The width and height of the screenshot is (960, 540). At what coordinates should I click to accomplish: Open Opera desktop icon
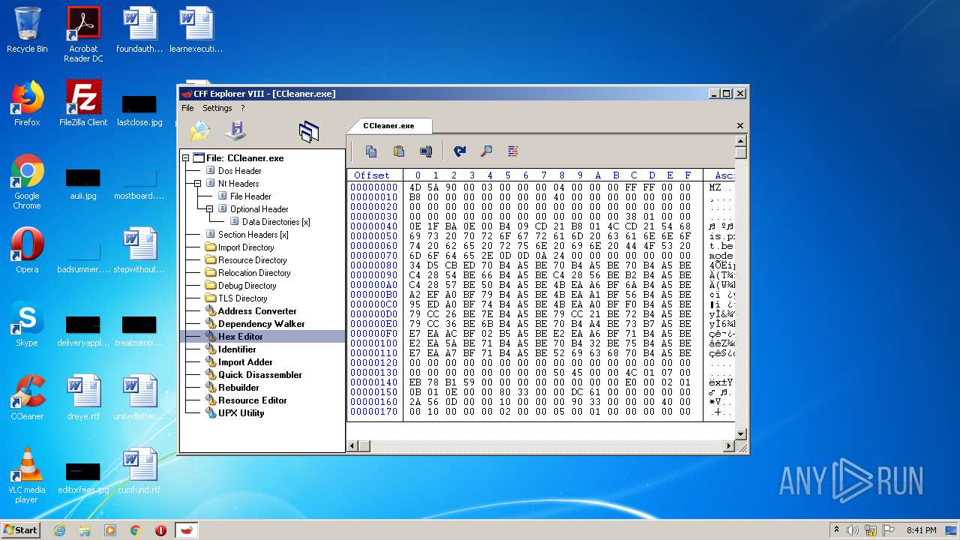click(27, 250)
